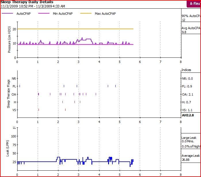
Task: Click the H: 0.7 index value
Action: (187, 102)
